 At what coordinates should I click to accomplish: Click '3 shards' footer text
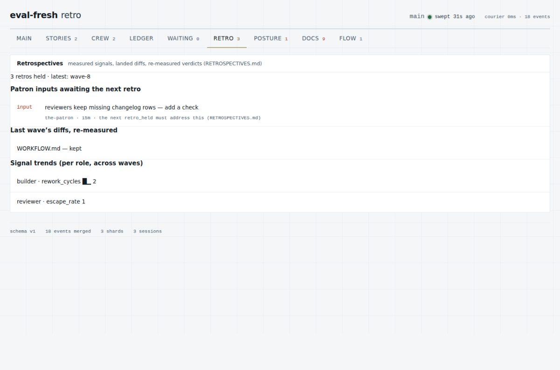(x=112, y=231)
